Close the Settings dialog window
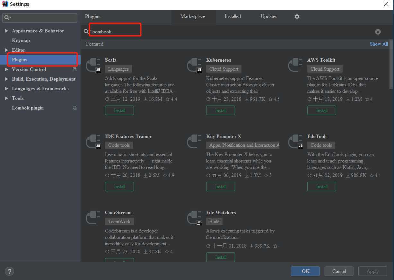Viewport: 394px width, 280px height. coord(386,4)
